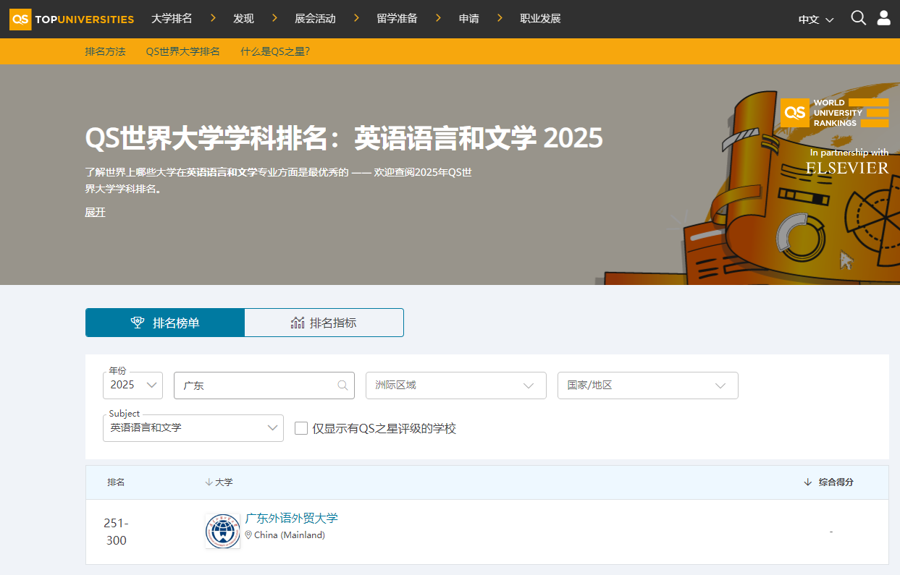Image resolution: width=900 pixels, height=575 pixels.
Task: Click 留学准备 in the top navigation
Action: point(397,18)
